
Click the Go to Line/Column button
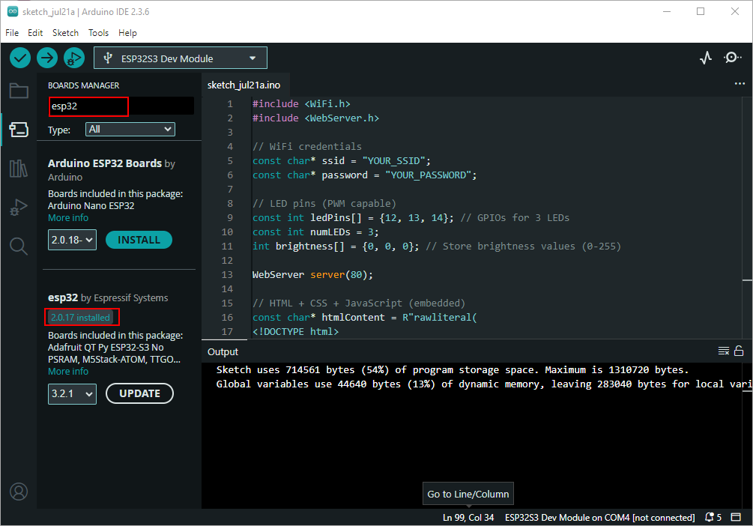[x=468, y=494]
